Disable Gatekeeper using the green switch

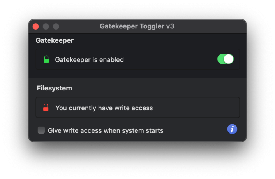coord(226,59)
